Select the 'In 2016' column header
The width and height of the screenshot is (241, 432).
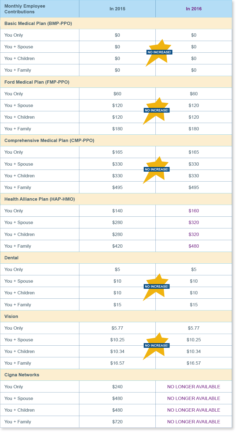point(194,9)
